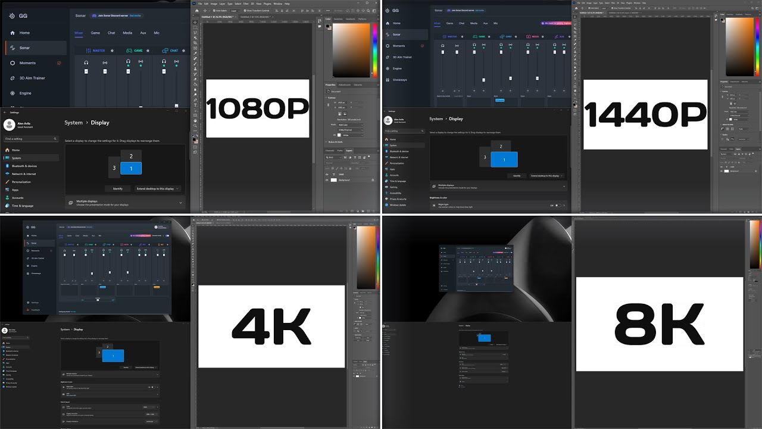The width and height of the screenshot is (762, 429).
Task: Hide the Background layer in 1080P Photoshop
Action: 327,180
